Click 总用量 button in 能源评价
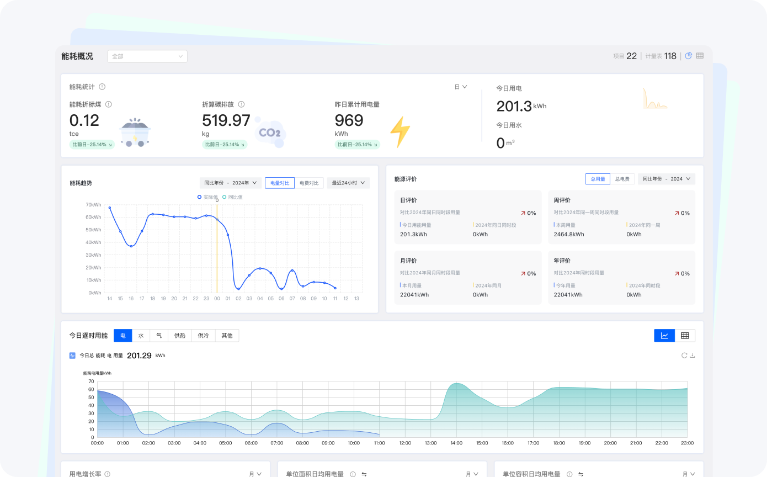The height and width of the screenshot is (477, 767). point(598,179)
